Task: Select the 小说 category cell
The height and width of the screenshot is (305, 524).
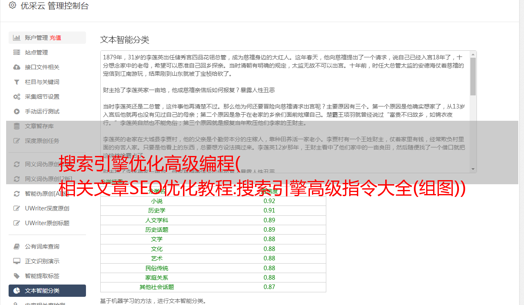Action: 157,201
